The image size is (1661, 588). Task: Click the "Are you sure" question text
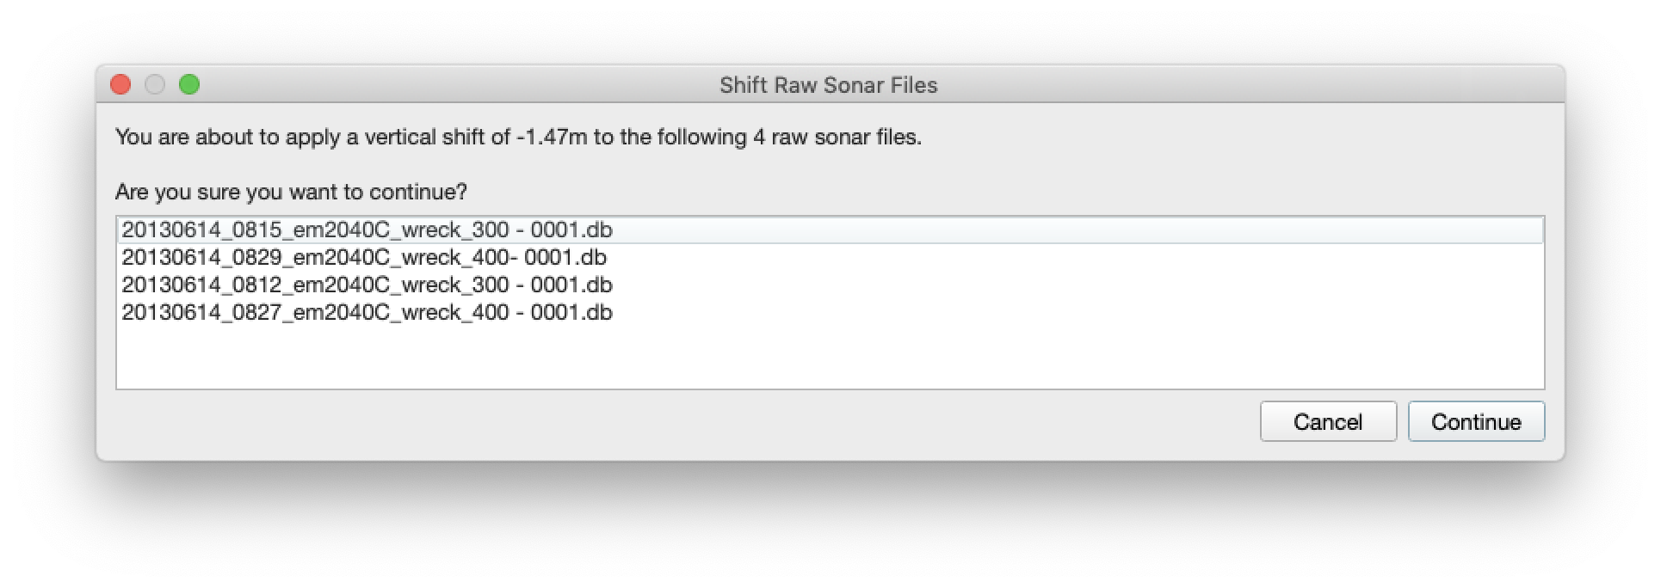pos(291,192)
